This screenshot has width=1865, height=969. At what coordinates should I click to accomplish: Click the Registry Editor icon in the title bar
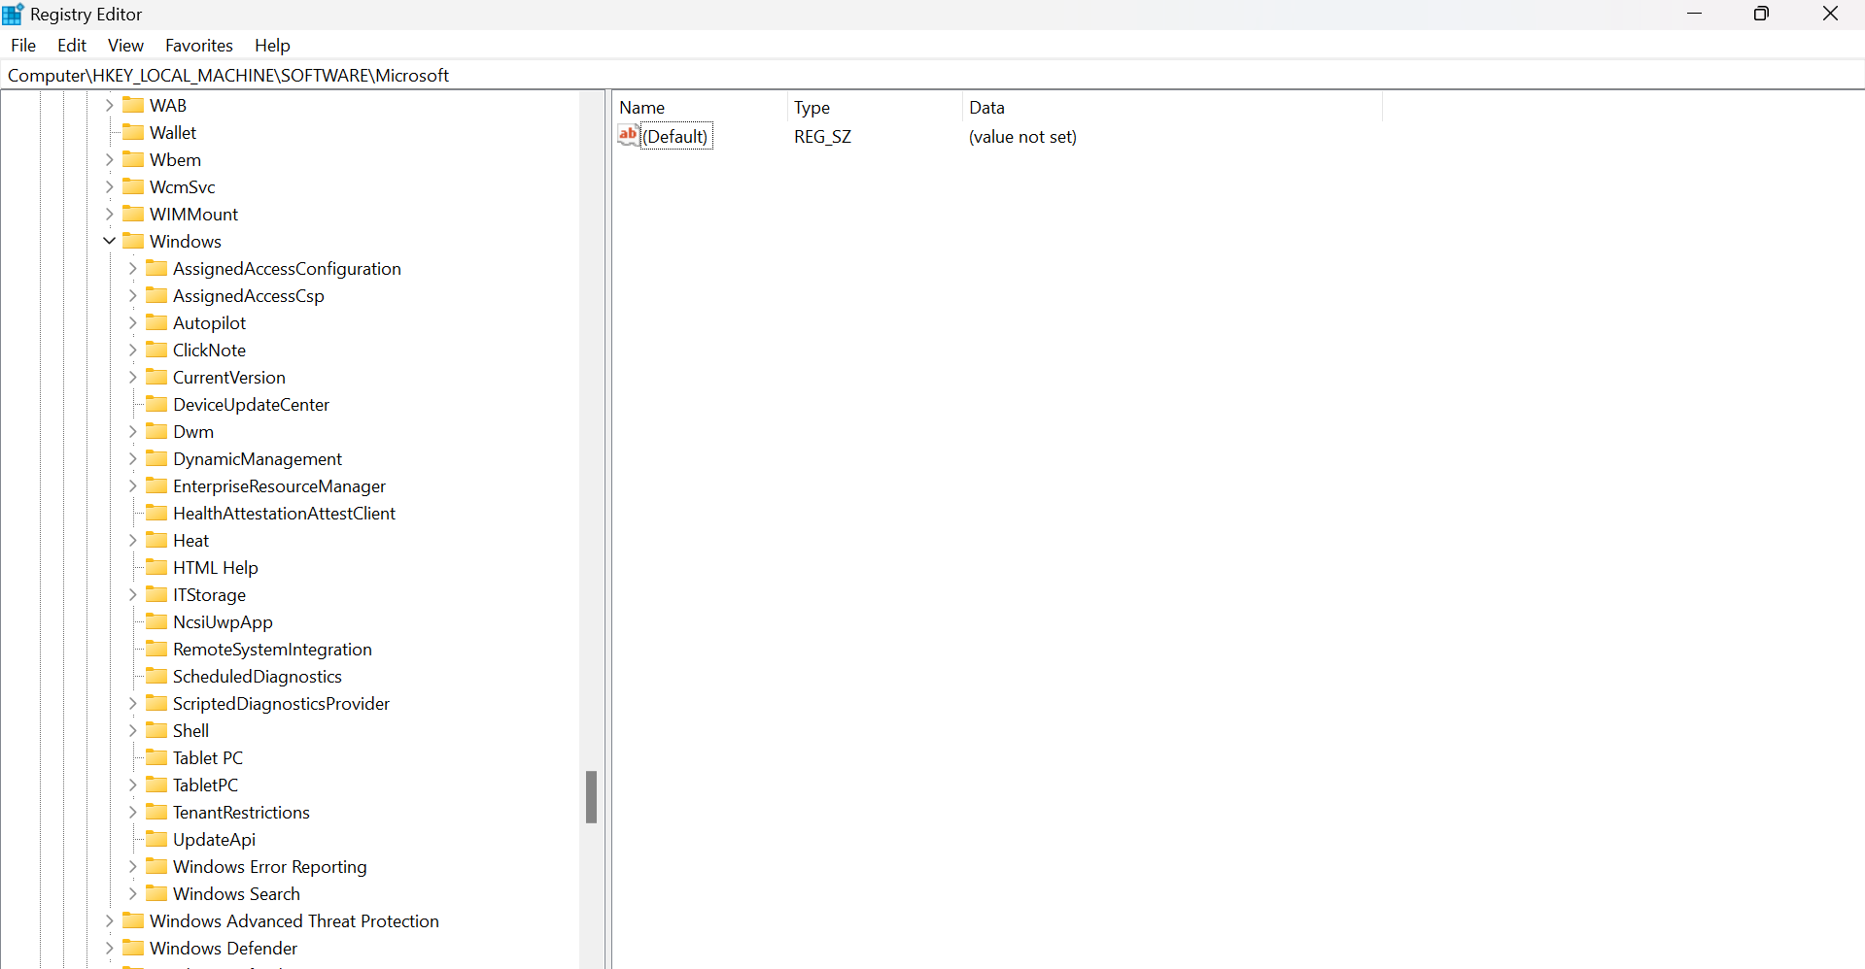[13, 14]
